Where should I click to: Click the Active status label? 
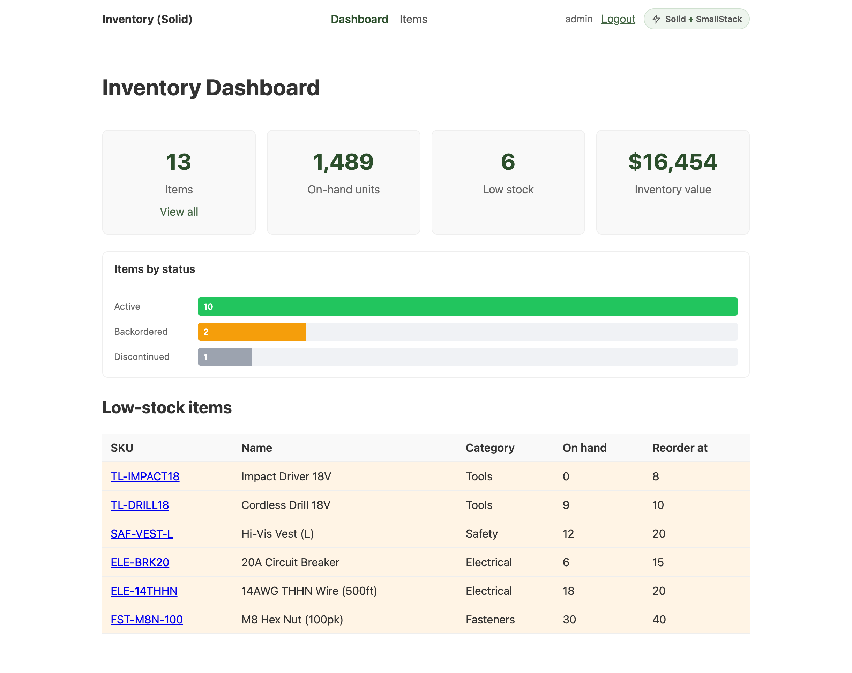pos(127,306)
